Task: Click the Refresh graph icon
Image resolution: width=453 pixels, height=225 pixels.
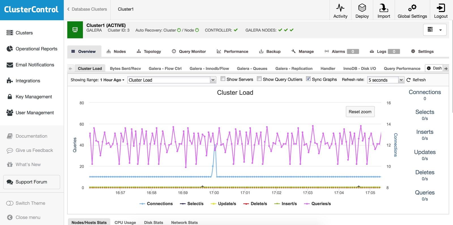Action: pos(409,80)
